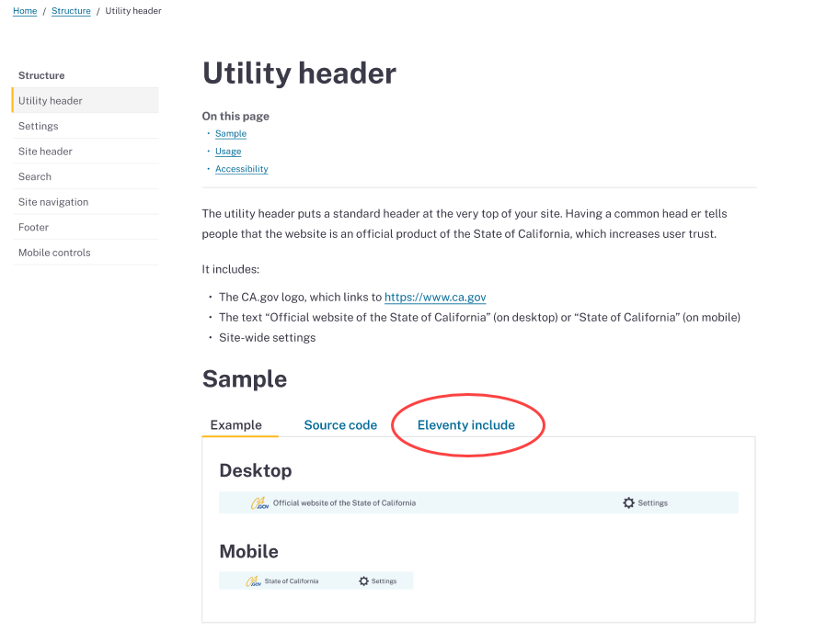Click the Settings gear icon in the Desktop sample
Screen dimensions: 815x642
point(629,502)
